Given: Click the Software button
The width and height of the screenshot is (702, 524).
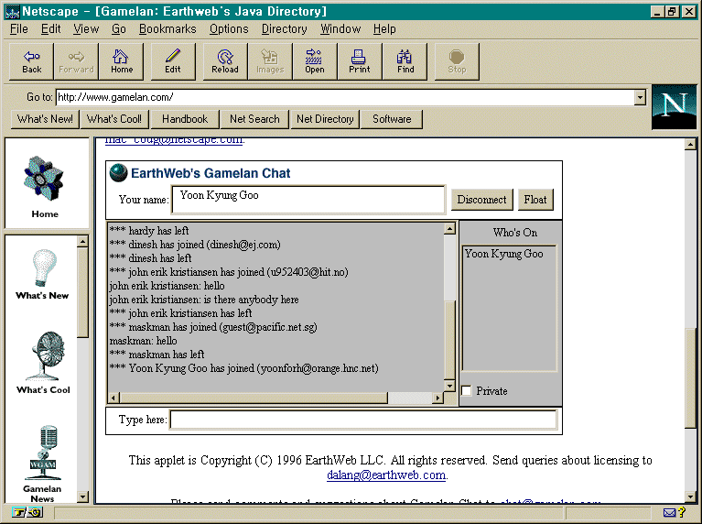Looking at the screenshot, I should coord(392,119).
